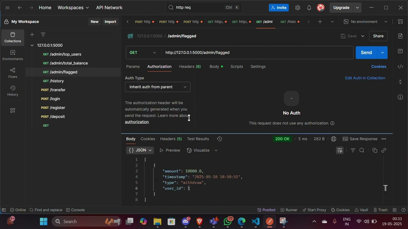
Task: Open the No environment selector
Action: click(366, 22)
